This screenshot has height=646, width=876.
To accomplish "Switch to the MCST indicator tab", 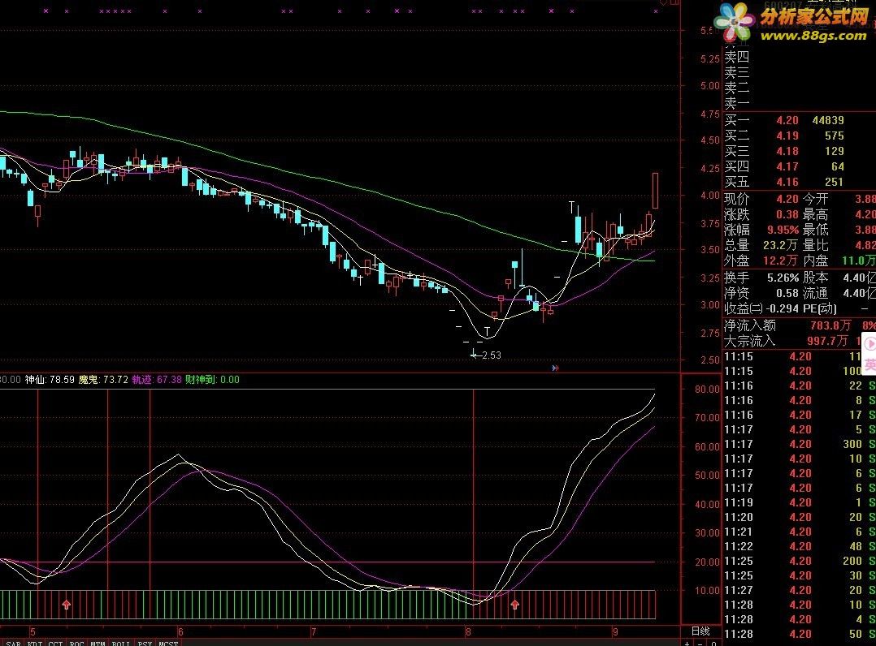I will pos(168,644).
